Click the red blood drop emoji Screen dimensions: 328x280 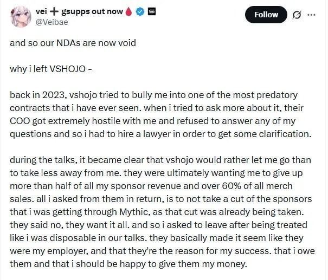128,12
